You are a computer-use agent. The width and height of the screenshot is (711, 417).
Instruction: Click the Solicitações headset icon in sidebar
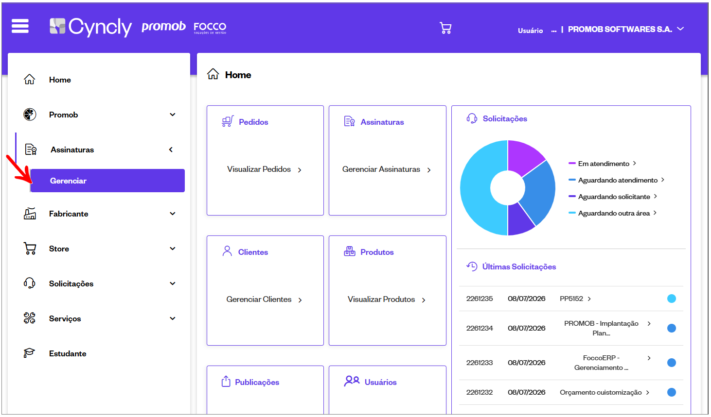point(30,284)
